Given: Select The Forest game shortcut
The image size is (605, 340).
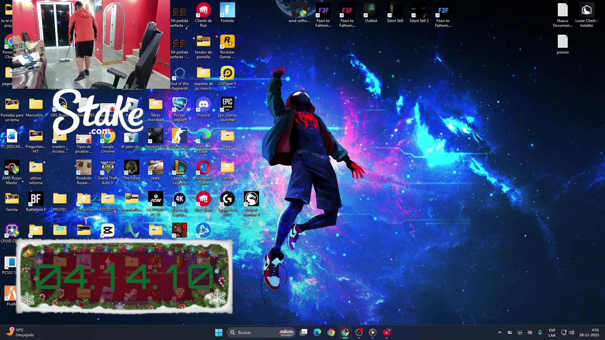Looking at the screenshot, I should [x=131, y=170].
